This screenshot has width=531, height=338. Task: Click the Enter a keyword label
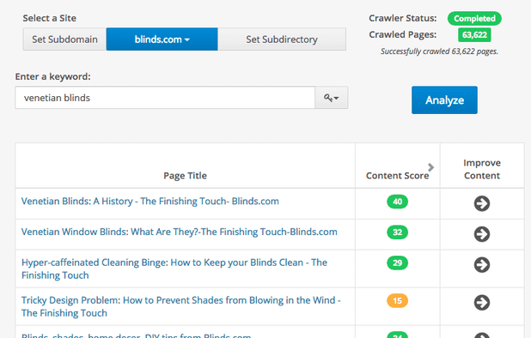(x=52, y=76)
